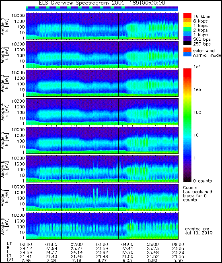Click the UT value '01:00'

[51, 244]
